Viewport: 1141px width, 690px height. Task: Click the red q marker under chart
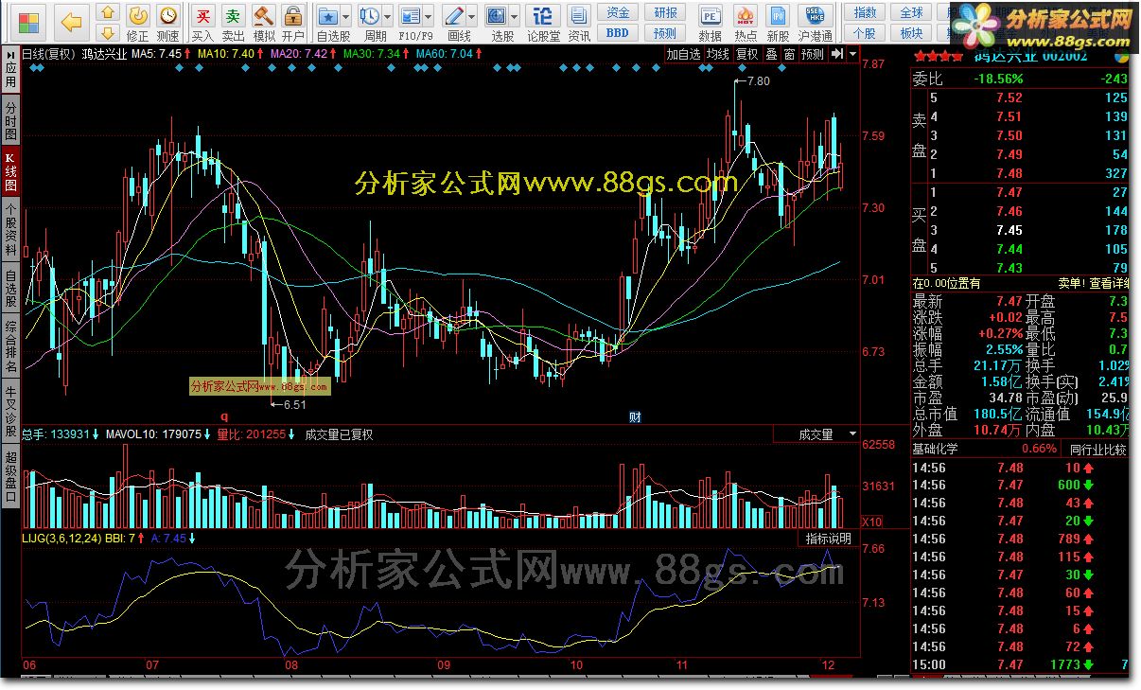tap(224, 416)
